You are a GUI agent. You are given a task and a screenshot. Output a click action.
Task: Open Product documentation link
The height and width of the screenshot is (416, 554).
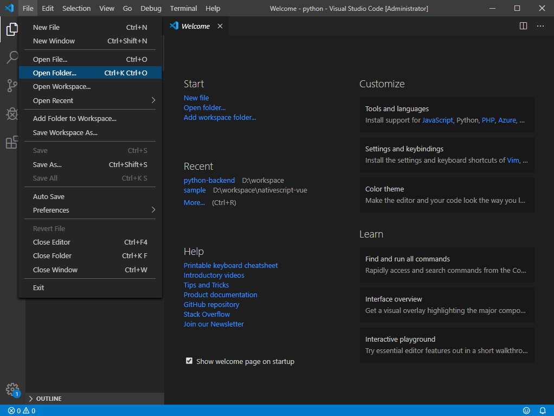click(220, 295)
